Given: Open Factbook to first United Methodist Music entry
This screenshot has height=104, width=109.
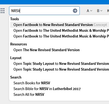Looking at the screenshot, I should [59, 30].
